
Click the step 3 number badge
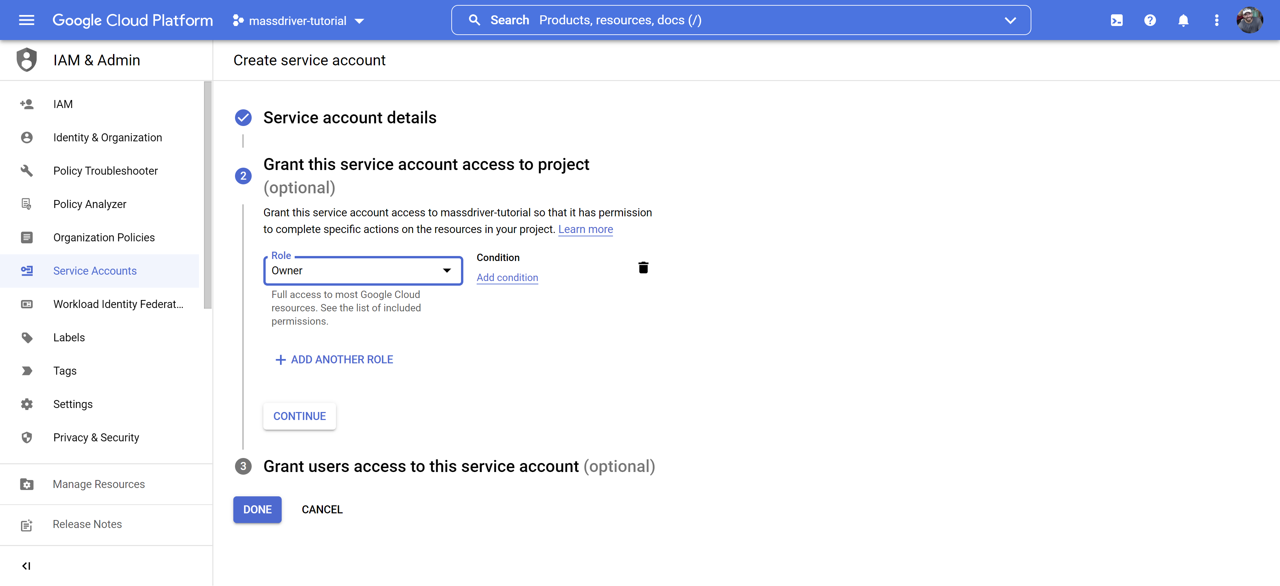coord(243,466)
